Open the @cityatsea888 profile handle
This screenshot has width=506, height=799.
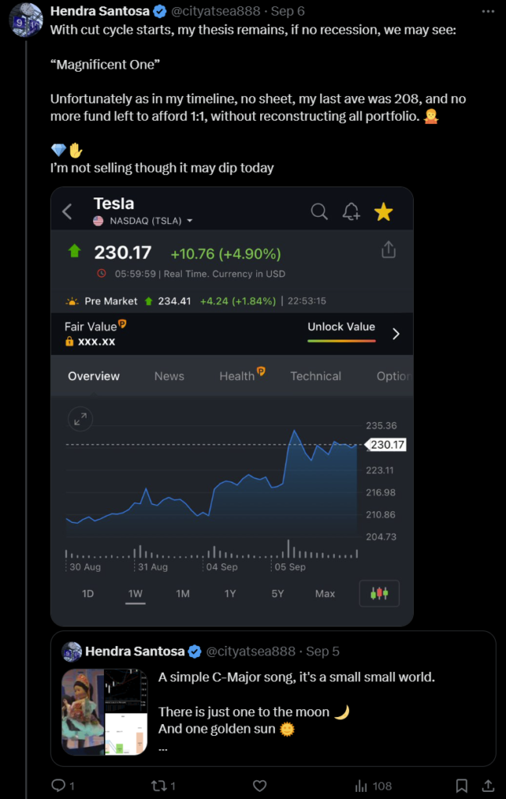[x=216, y=11]
